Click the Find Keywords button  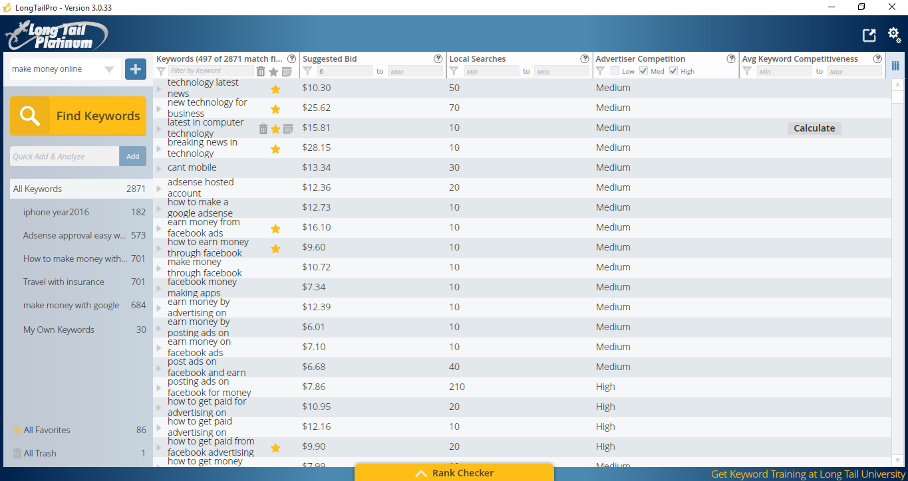(78, 116)
